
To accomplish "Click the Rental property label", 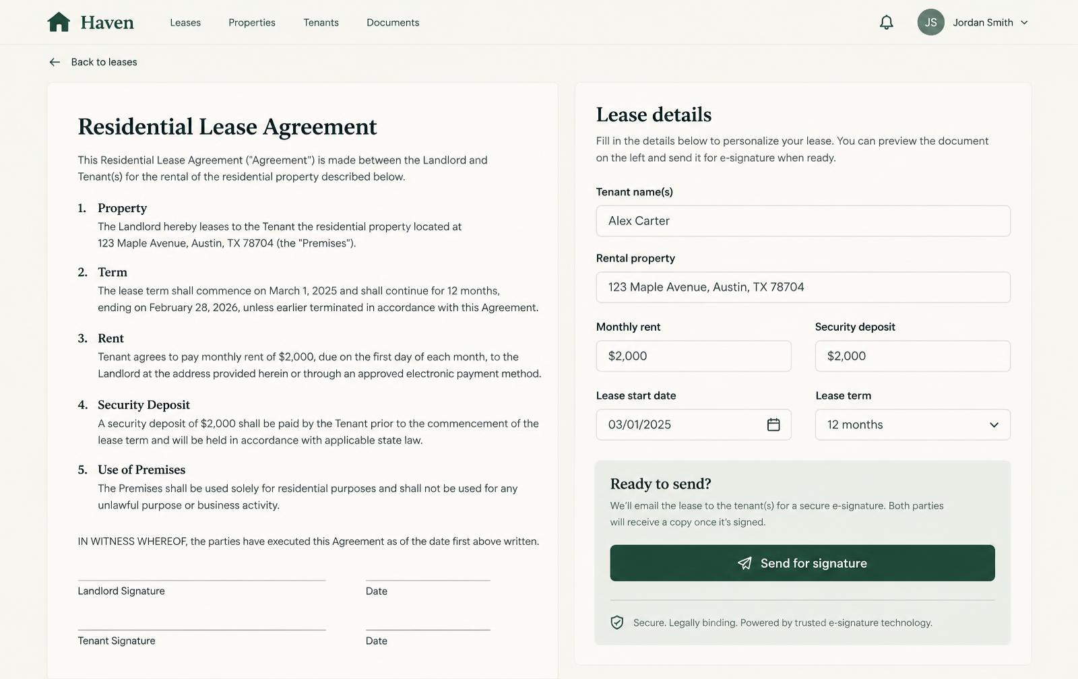I will click(x=635, y=258).
